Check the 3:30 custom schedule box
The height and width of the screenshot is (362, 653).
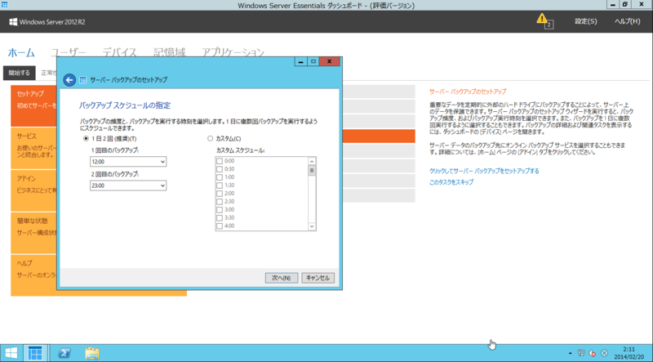(220, 217)
